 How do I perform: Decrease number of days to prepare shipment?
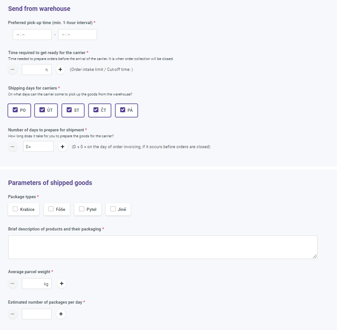coord(12,147)
